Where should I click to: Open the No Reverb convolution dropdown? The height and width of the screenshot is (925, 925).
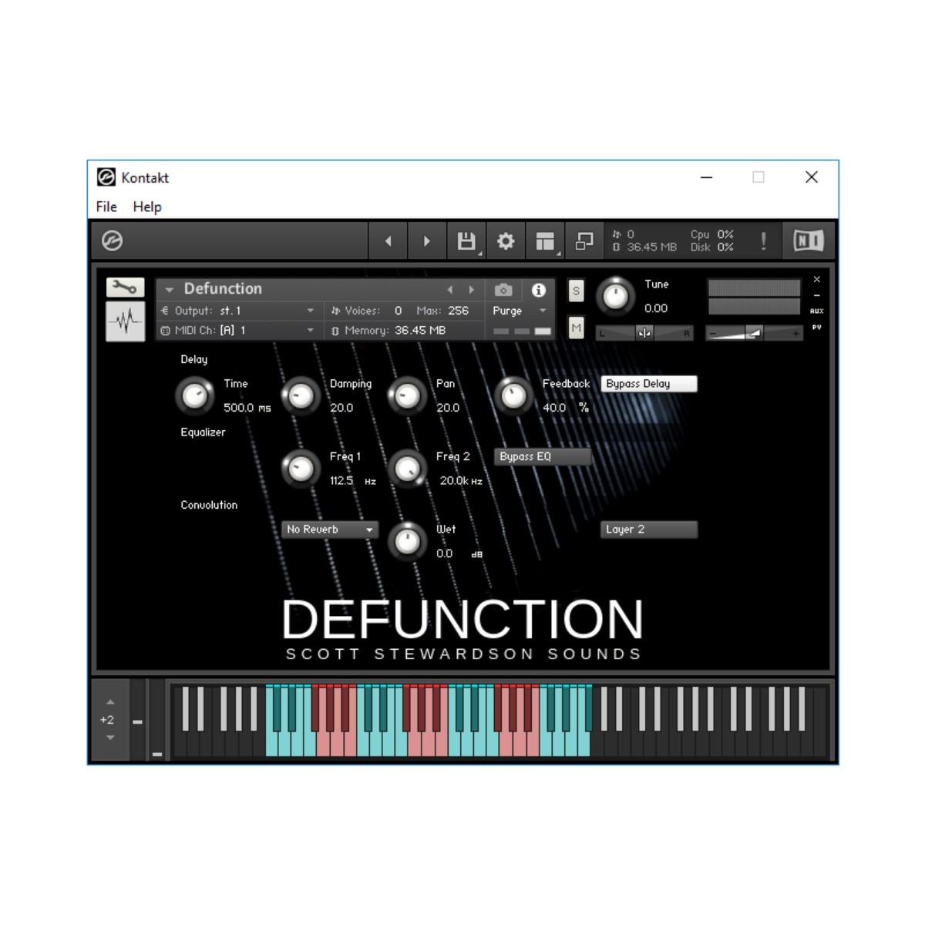click(x=329, y=530)
